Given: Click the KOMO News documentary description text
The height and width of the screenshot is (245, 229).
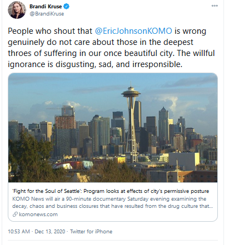Looking at the screenshot, I should [x=113, y=202].
